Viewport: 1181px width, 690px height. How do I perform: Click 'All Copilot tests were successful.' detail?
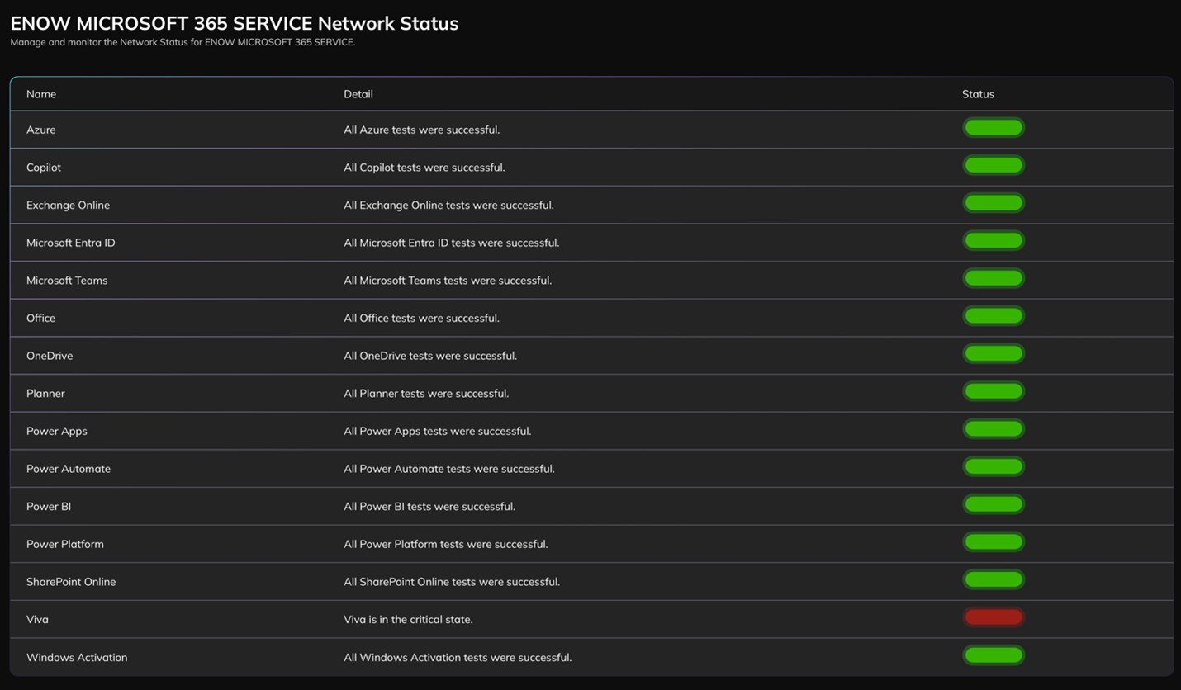[x=424, y=168]
